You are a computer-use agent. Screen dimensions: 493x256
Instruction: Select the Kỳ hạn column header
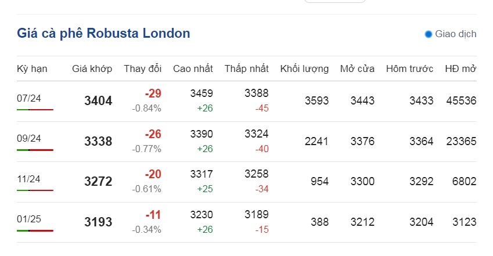32,68
